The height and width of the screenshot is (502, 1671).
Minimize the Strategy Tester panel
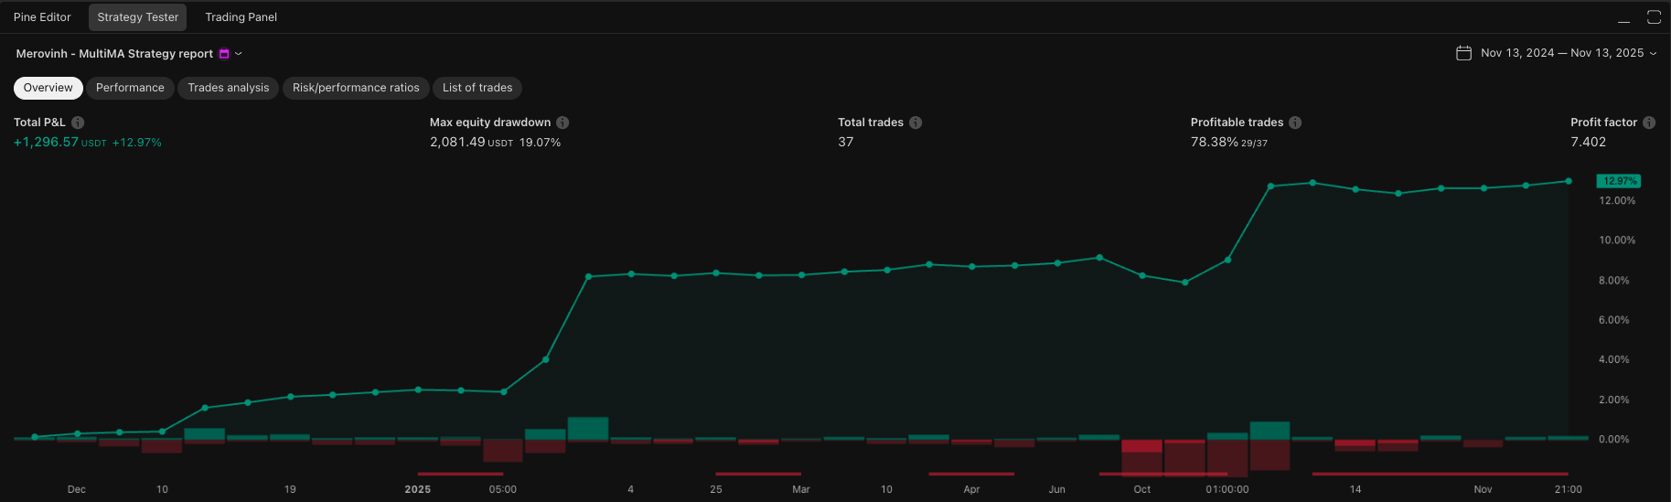pyautogui.click(x=1623, y=17)
